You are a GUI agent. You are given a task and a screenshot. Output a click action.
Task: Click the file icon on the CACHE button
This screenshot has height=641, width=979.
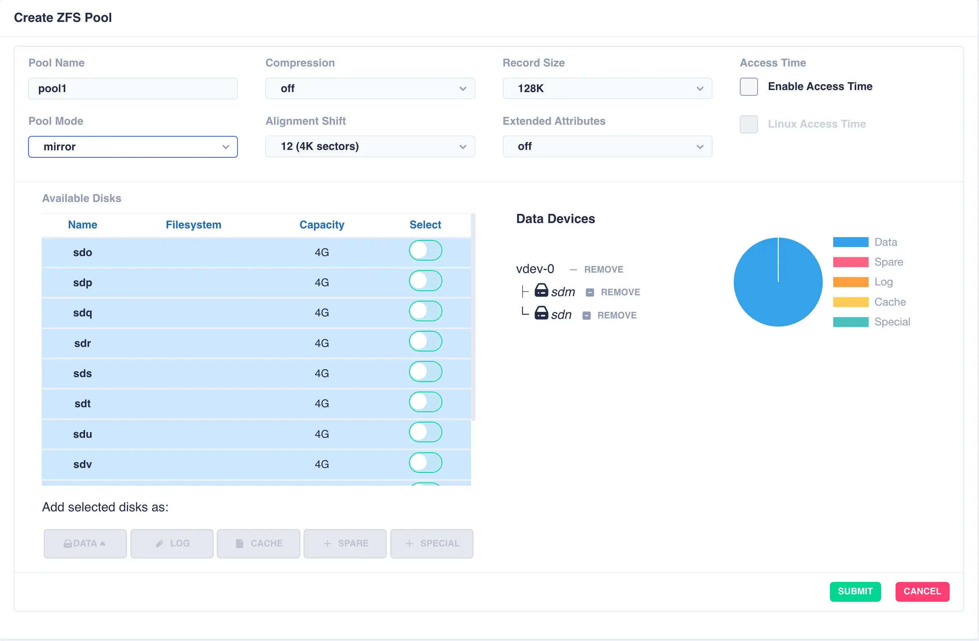click(x=239, y=544)
